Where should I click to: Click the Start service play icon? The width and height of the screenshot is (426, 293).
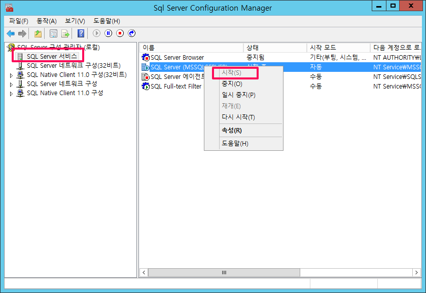[96, 33]
